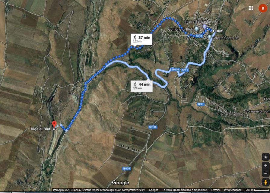The height and width of the screenshot is (193, 270).
Task: Open the Termini link in footer
Action: [215, 190]
